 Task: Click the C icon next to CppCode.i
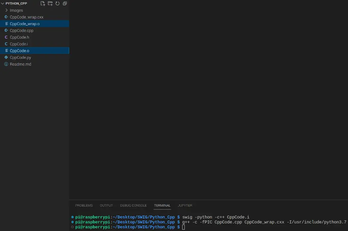point(6,44)
